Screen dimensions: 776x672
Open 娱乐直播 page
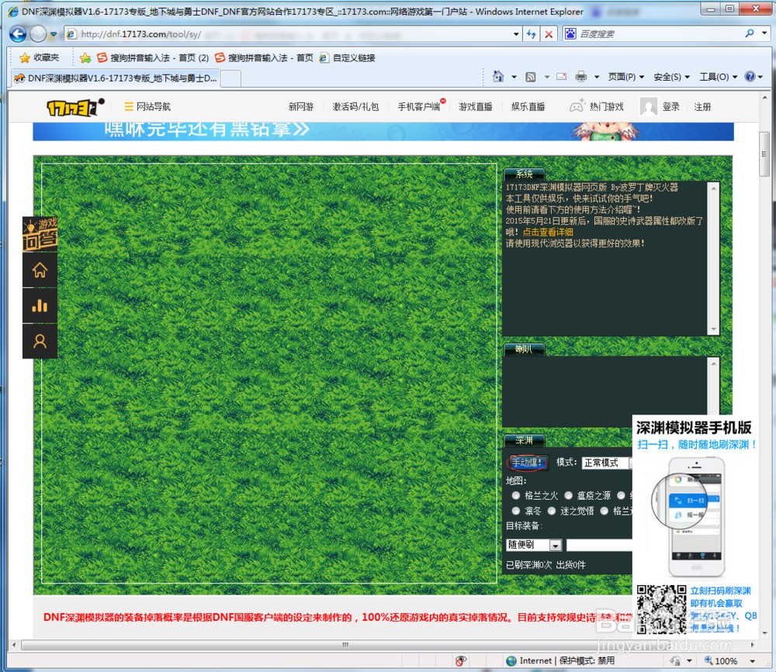pyautogui.click(x=528, y=106)
